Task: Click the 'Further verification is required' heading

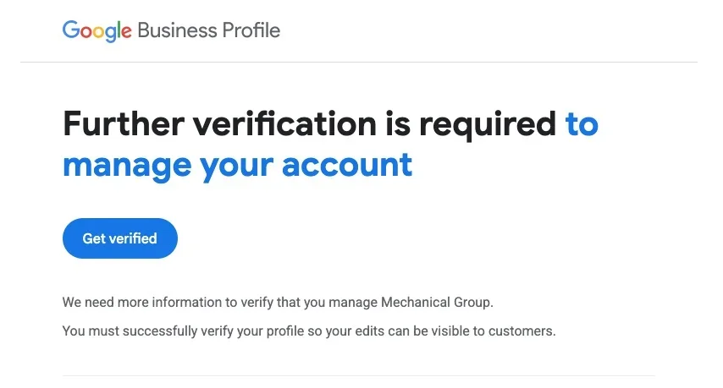Action: coord(309,124)
